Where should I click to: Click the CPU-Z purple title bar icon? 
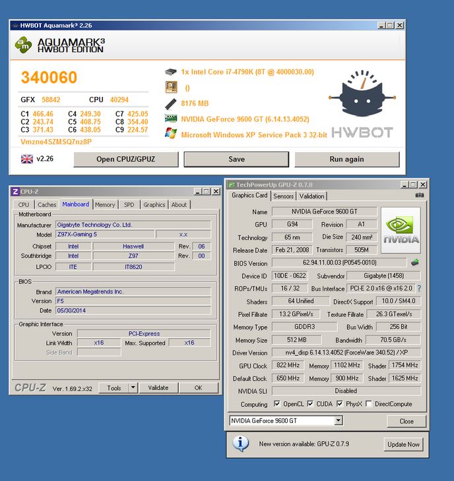(15, 192)
